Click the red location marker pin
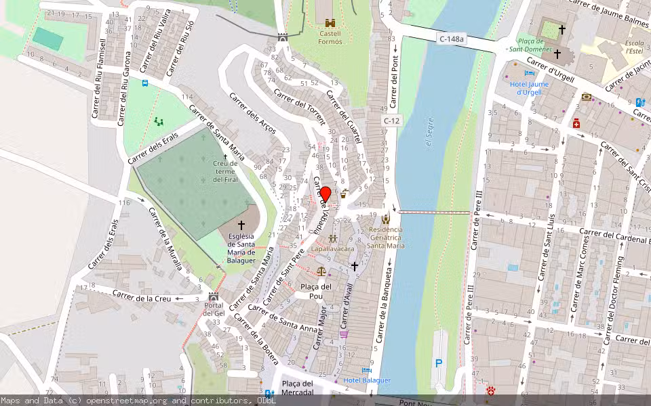651x406 pixels. click(x=326, y=194)
